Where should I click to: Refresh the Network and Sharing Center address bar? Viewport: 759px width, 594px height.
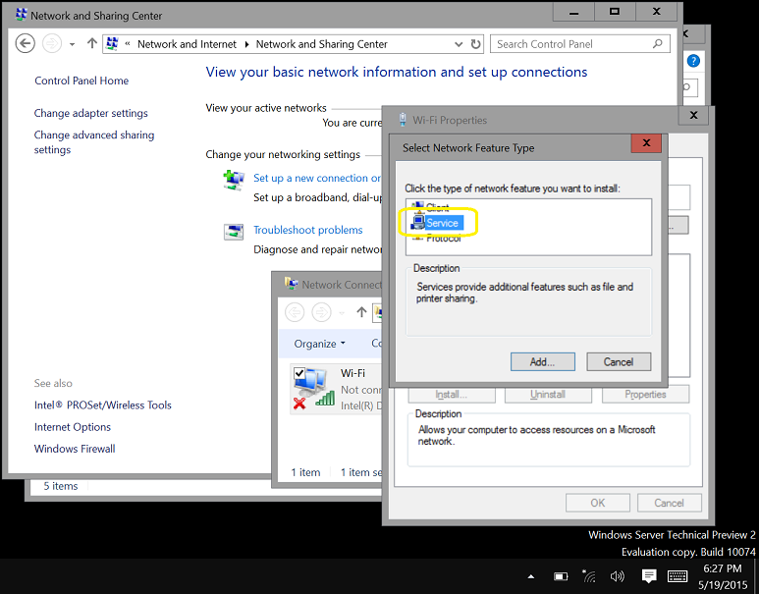pos(476,44)
